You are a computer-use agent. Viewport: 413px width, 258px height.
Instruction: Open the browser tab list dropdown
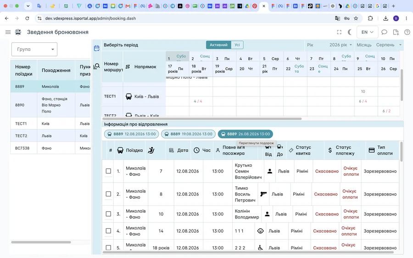pos(28,6)
